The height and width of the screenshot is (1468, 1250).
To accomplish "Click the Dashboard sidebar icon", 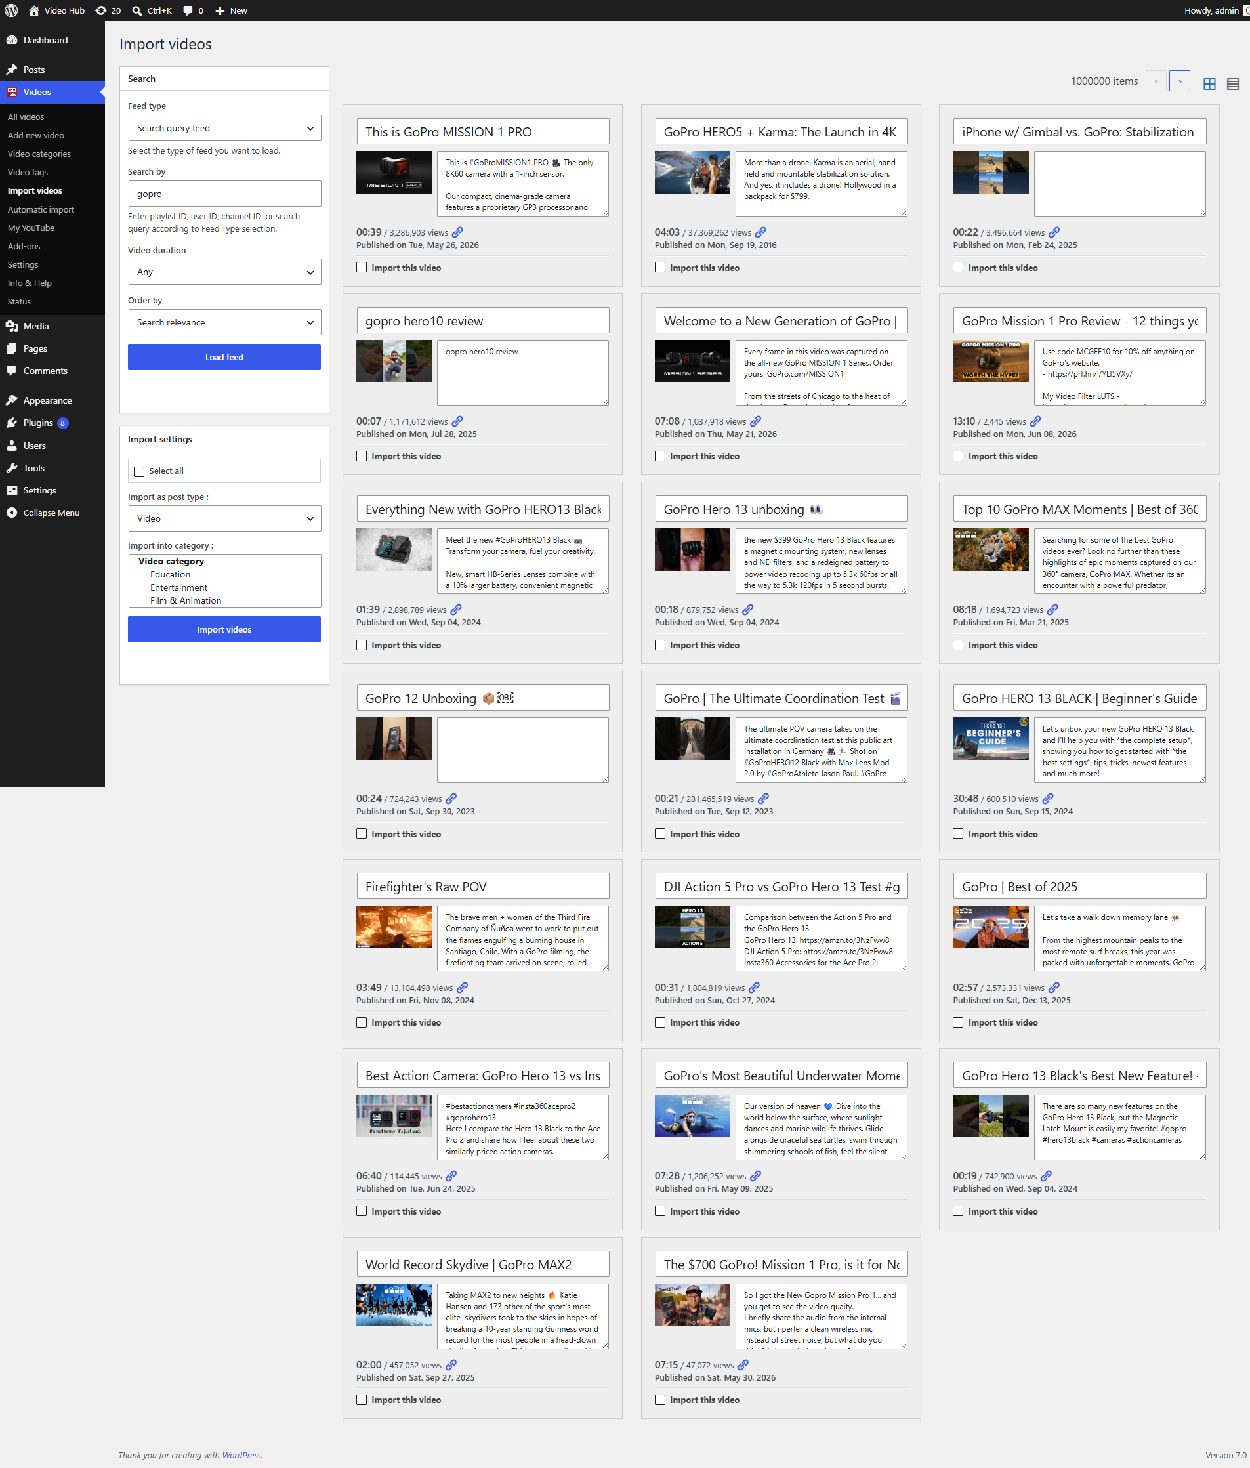I will pos(11,41).
